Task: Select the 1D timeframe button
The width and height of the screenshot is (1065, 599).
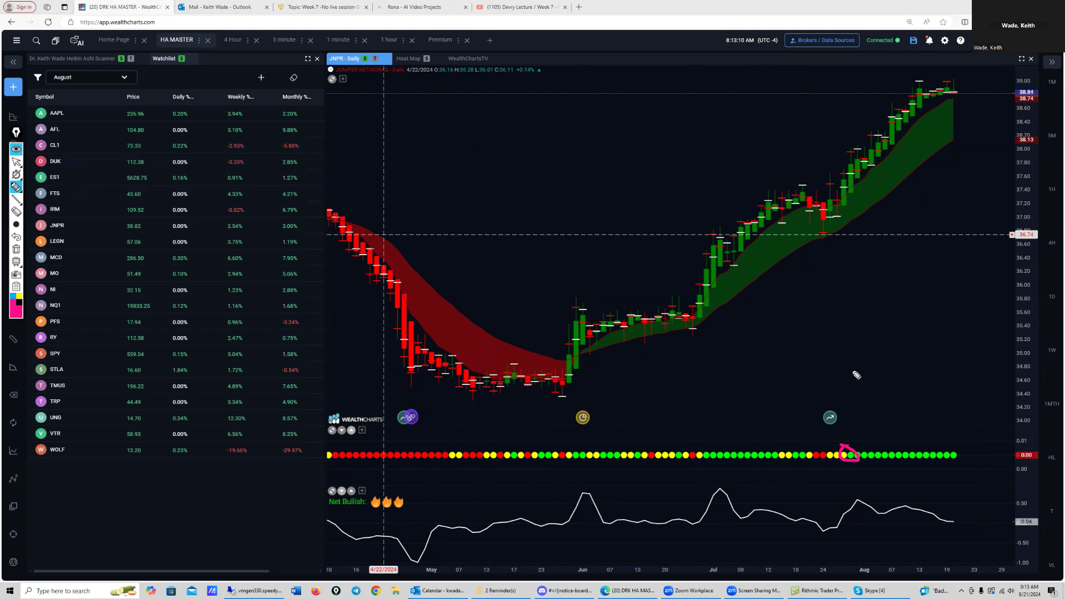Action: (1052, 297)
